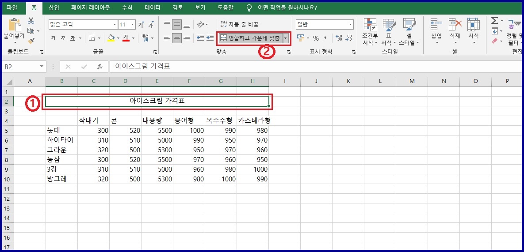The image size is (524, 252).
Task: Open the Name Box dropdown
Action: coord(42,67)
